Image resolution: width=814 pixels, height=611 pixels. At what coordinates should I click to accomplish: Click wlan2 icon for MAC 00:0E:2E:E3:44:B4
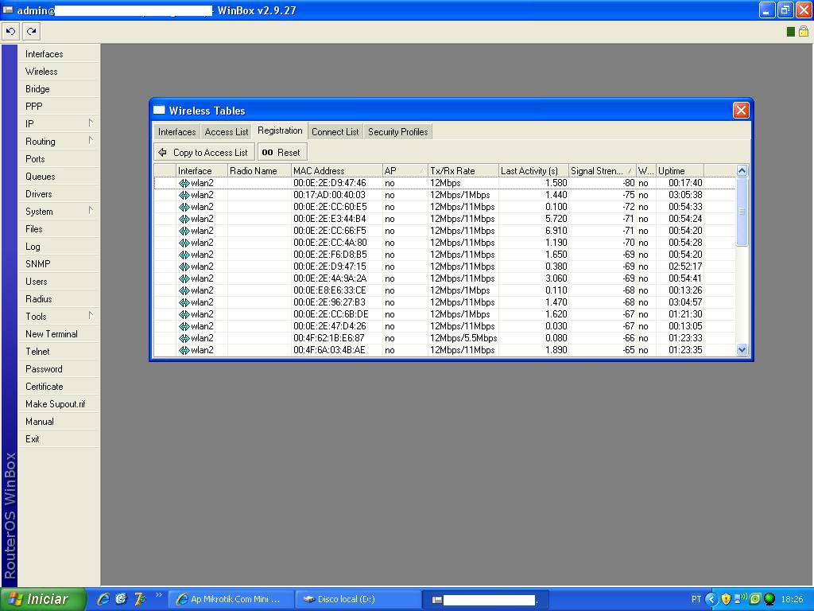click(184, 219)
